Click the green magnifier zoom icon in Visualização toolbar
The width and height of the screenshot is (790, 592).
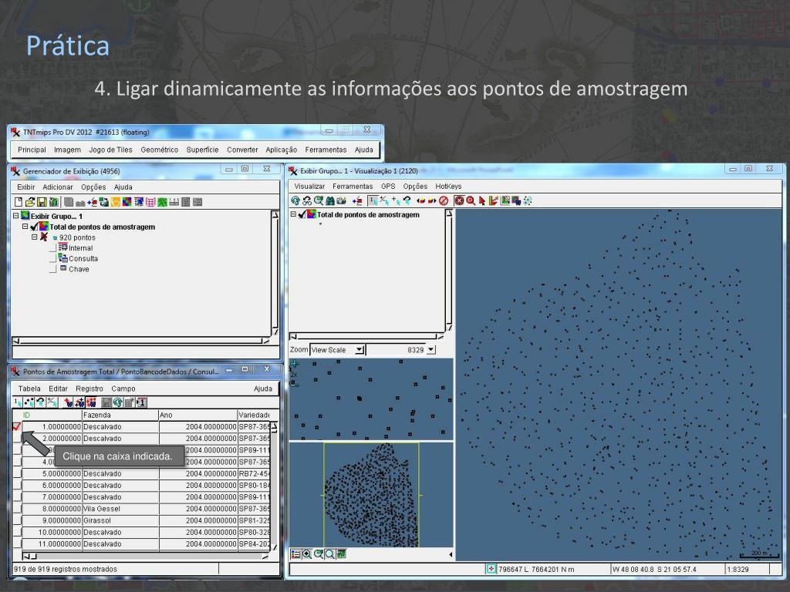pyautogui.click(x=319, y=201)
